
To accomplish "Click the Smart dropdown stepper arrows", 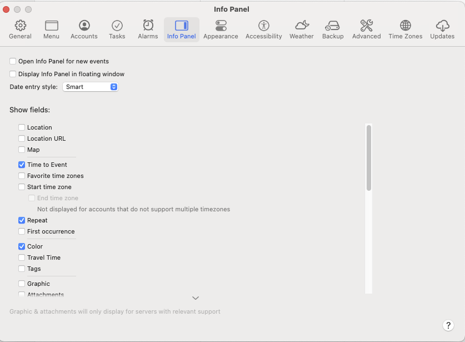I will 114,87.
